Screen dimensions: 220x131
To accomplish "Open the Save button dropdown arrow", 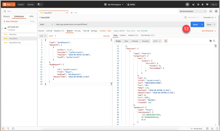I will (214, 25).
